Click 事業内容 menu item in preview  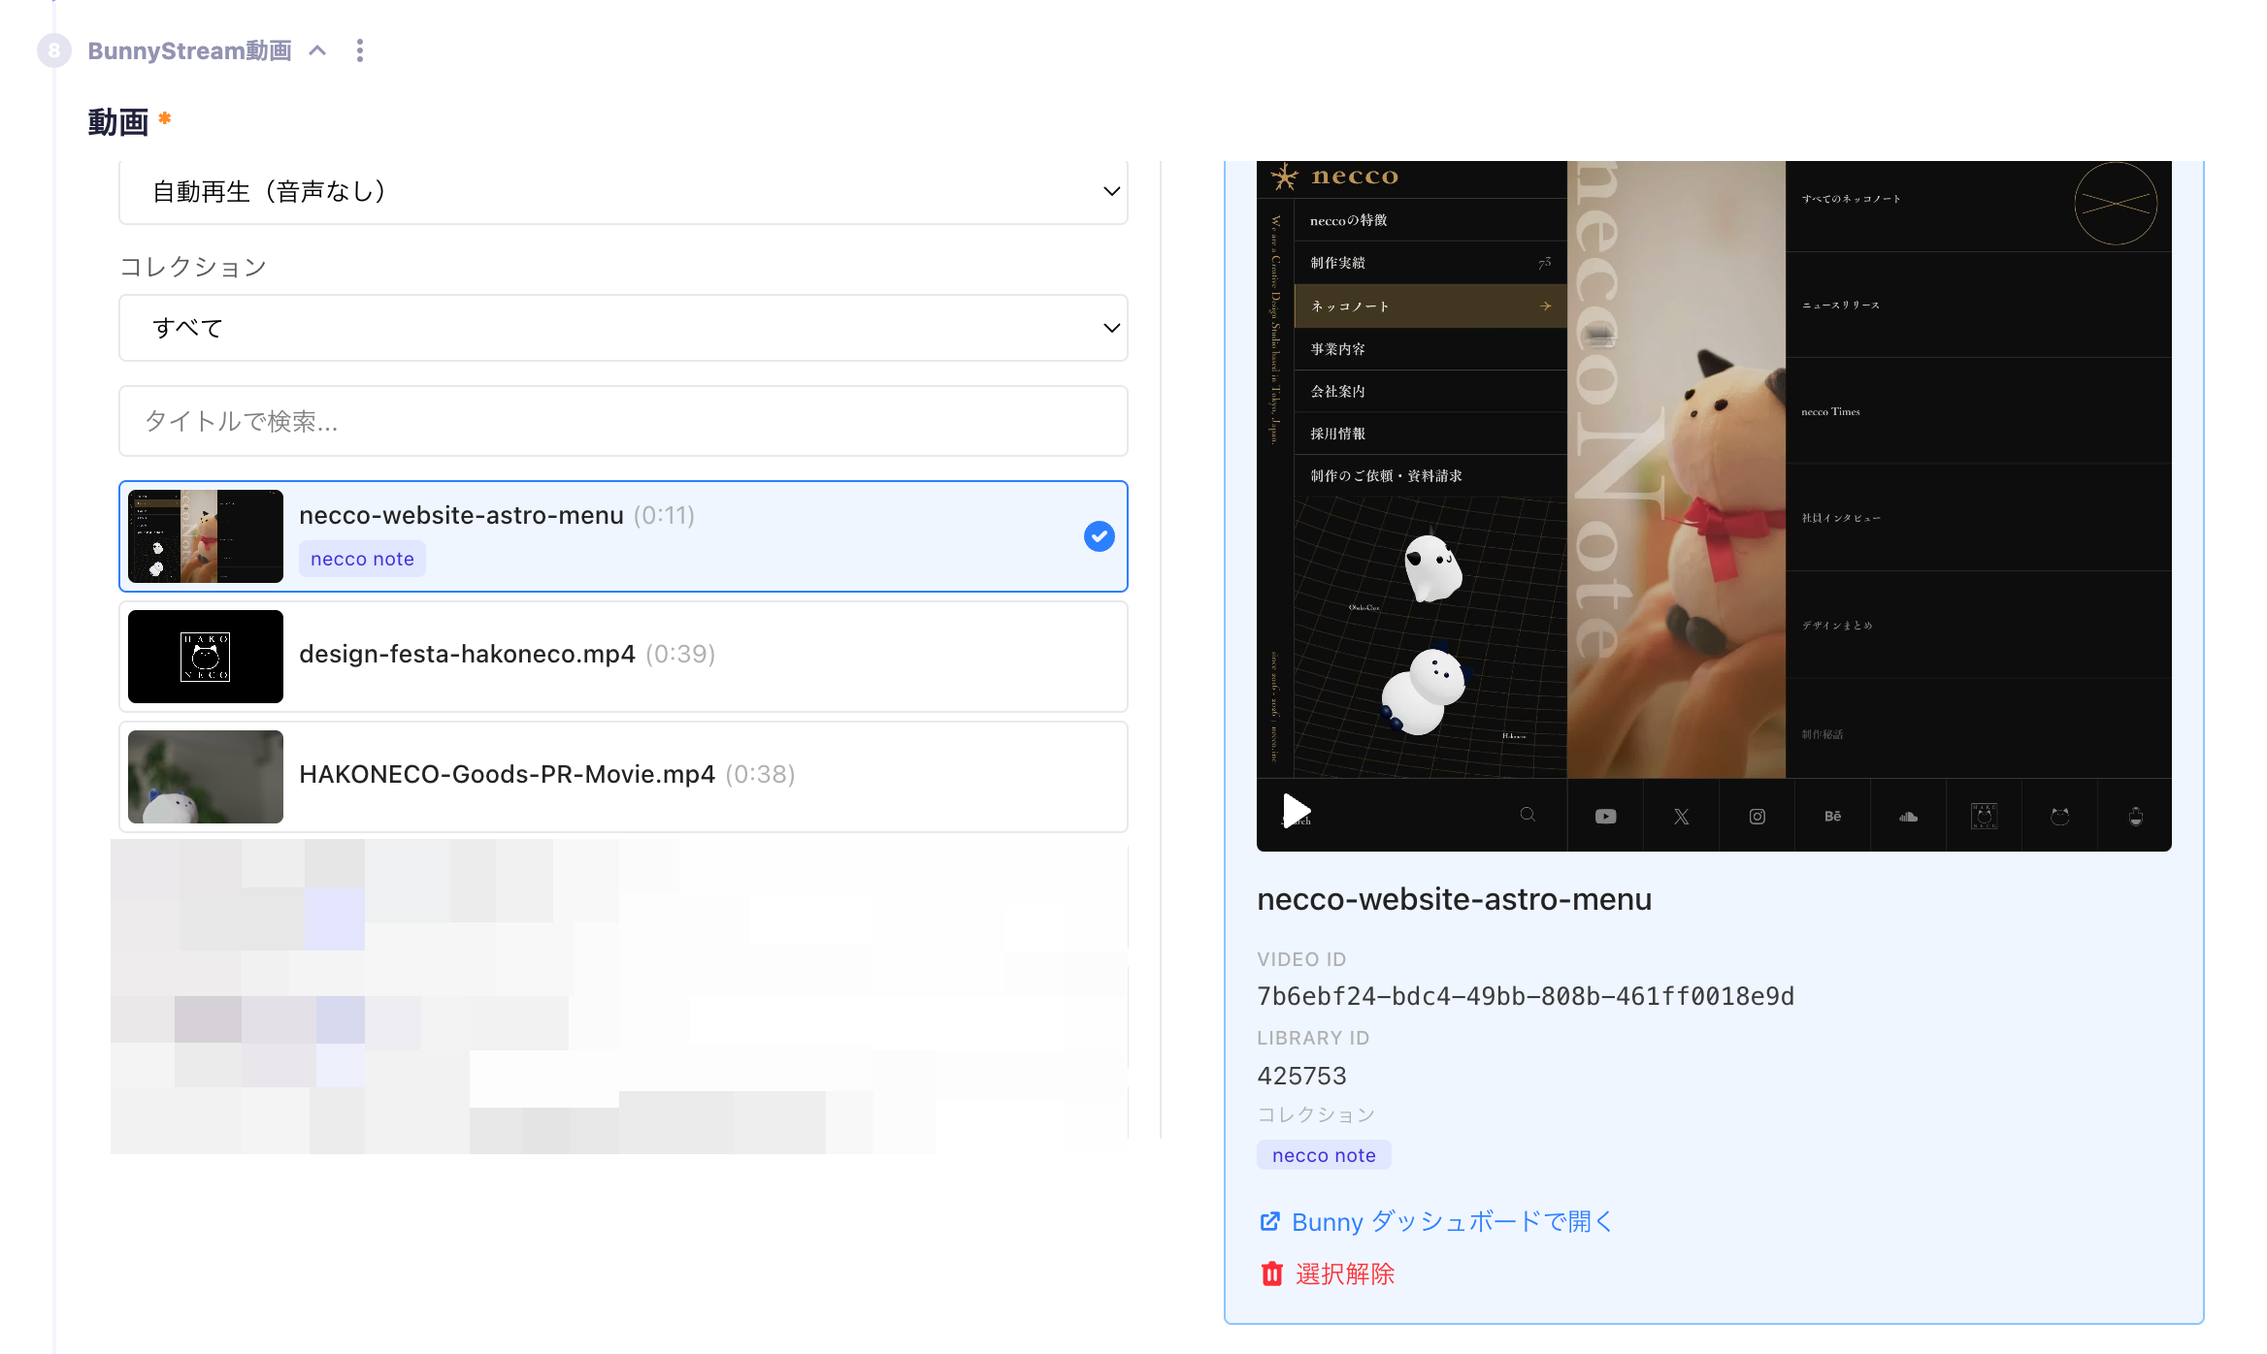click(1430, 348)
